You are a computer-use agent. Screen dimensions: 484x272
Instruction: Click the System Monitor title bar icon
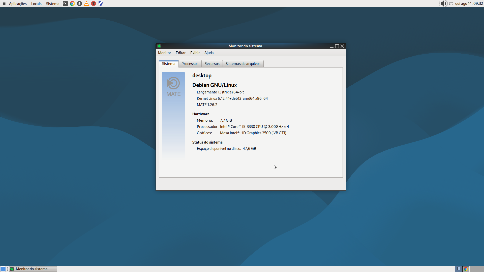point(159,46)
